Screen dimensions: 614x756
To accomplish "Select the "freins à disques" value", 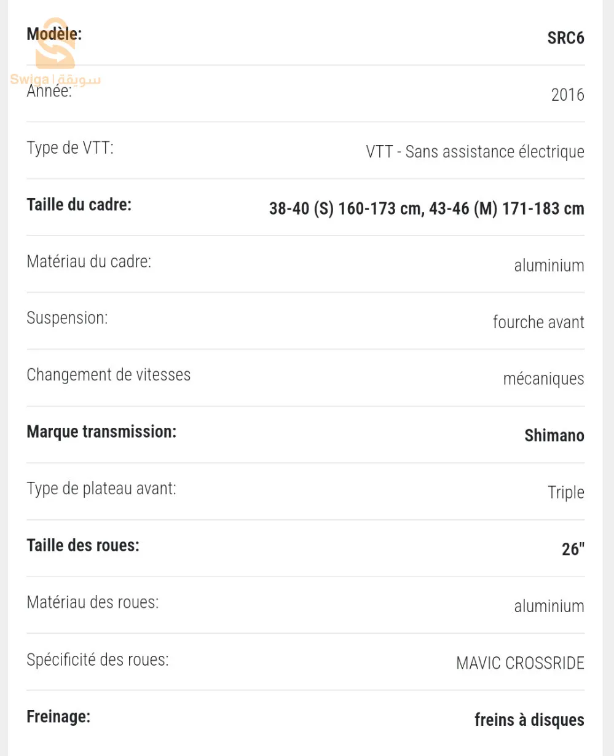I will point(529,720).
